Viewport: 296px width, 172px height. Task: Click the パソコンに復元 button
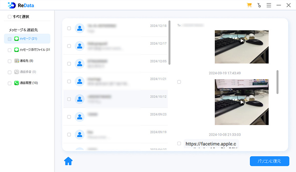pos(269,161)
